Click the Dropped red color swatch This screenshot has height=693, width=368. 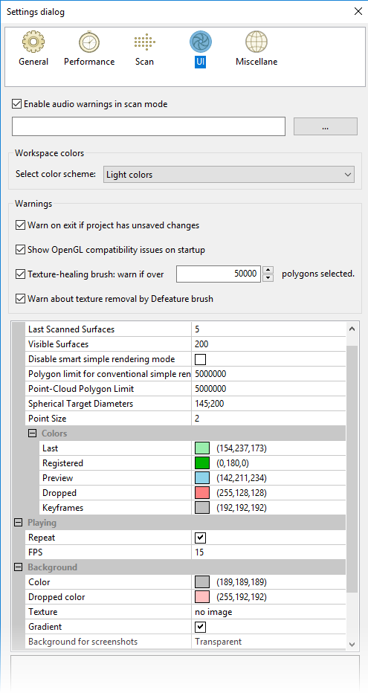point(202,493)
